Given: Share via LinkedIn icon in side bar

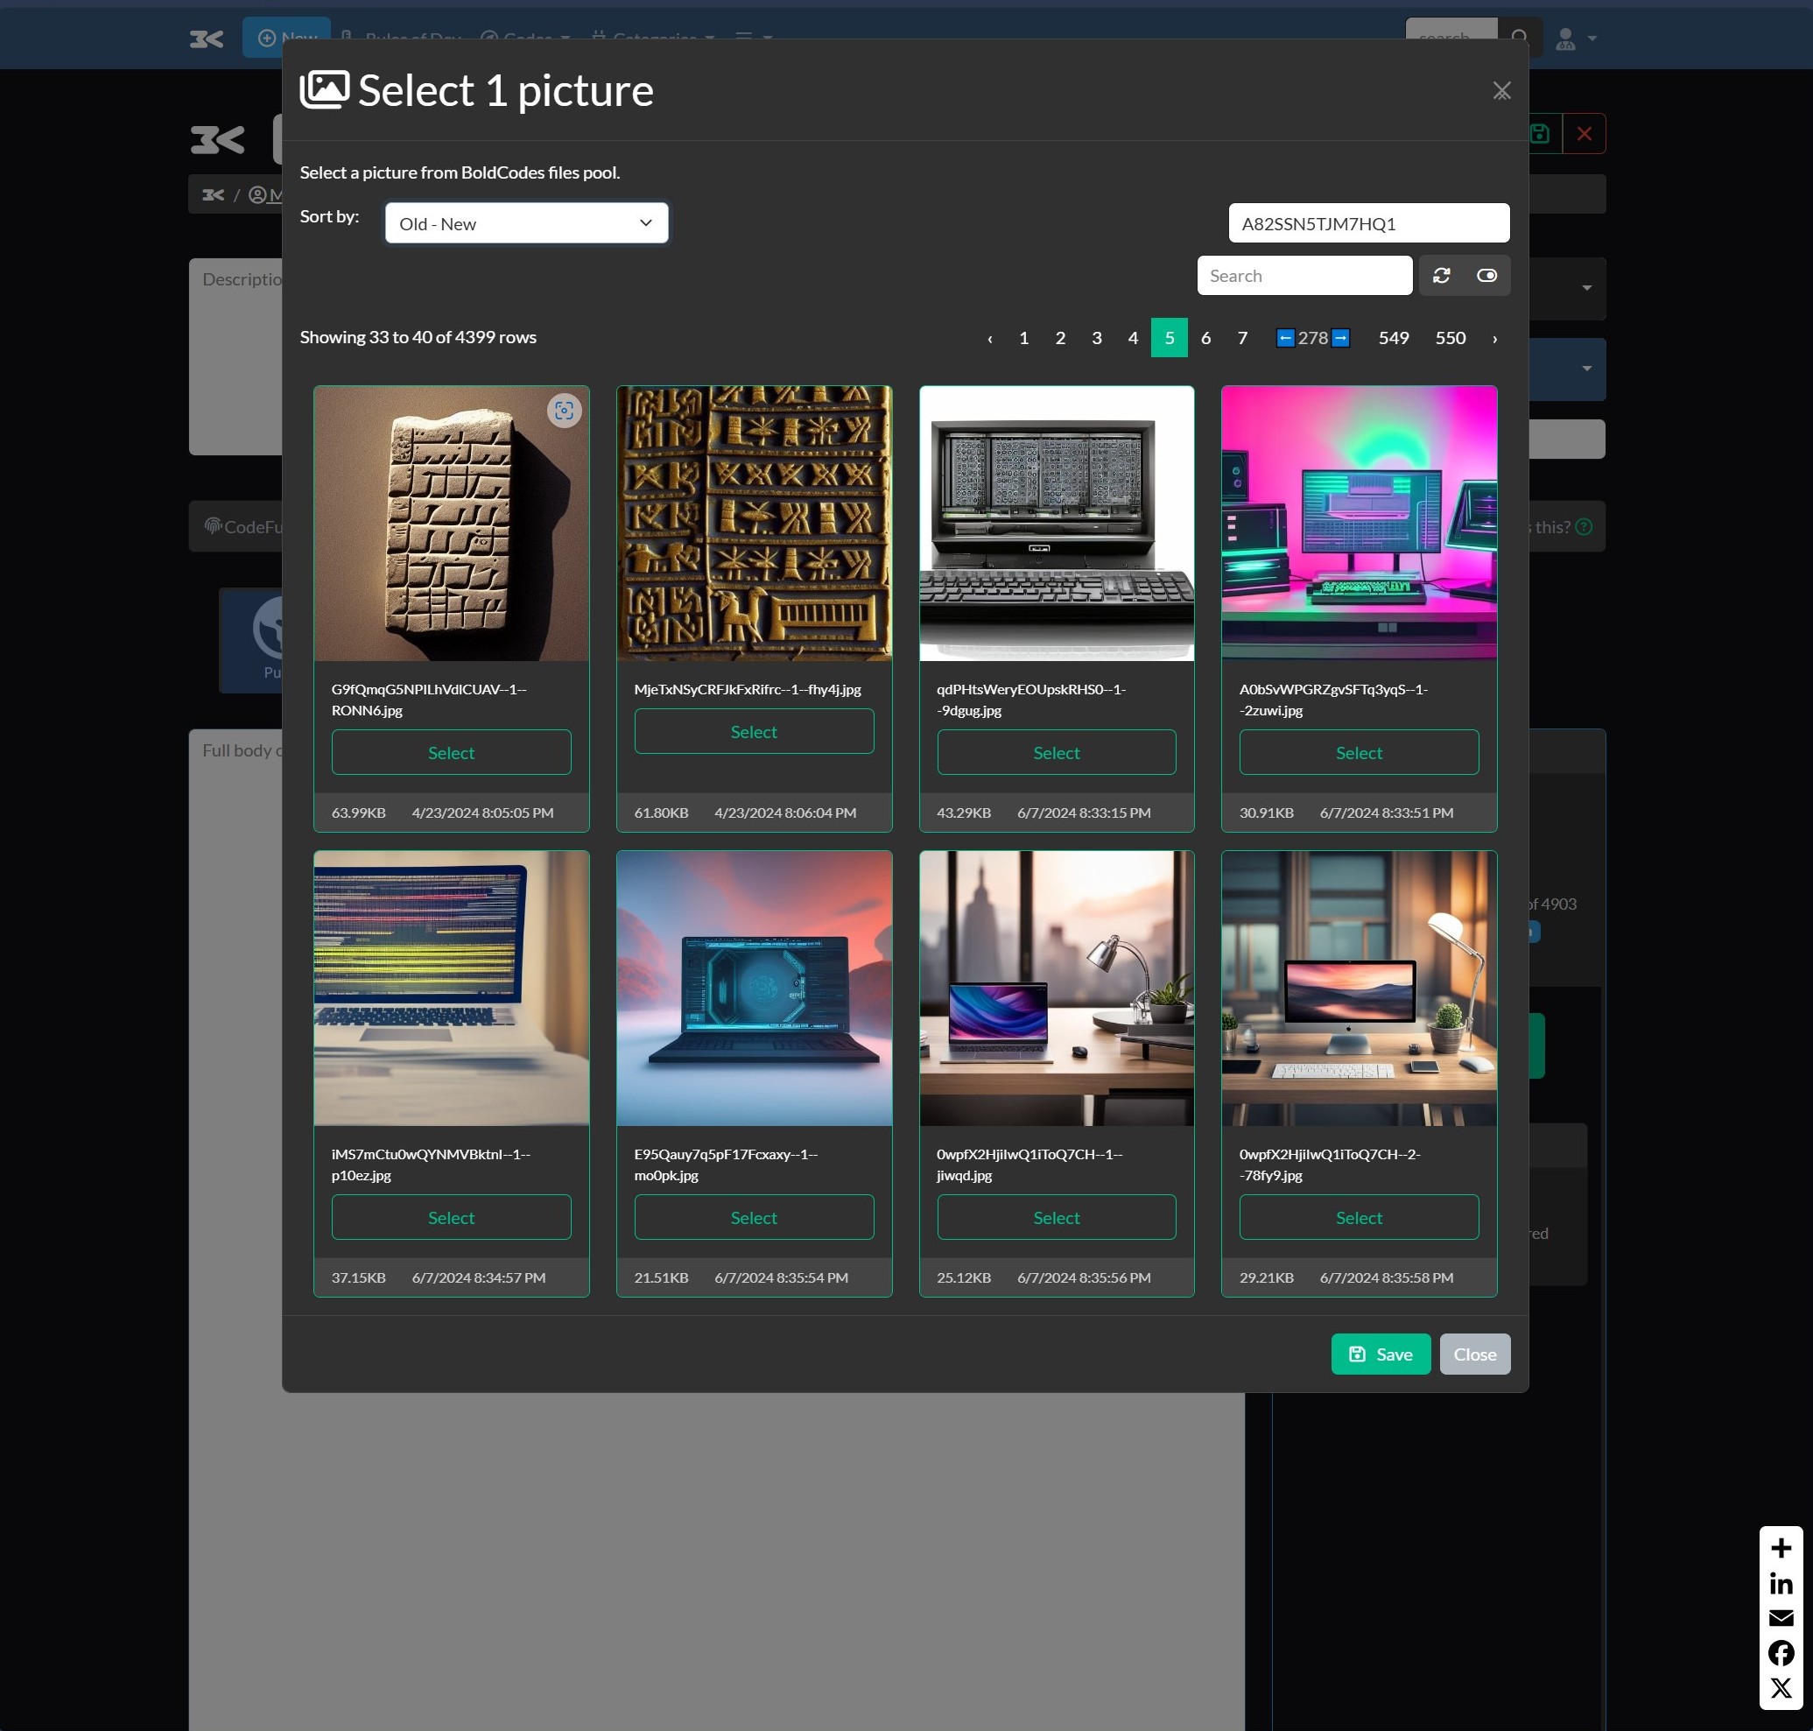Looking at the screenshot, I should point(1781,1583).
